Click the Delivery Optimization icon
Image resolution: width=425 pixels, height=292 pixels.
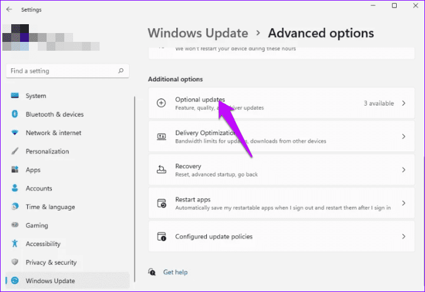(x=162, y=136)
